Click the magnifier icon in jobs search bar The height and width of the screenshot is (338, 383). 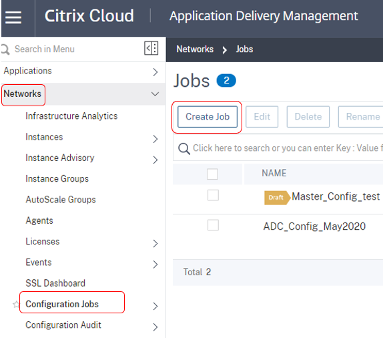[x=184, y=148]
